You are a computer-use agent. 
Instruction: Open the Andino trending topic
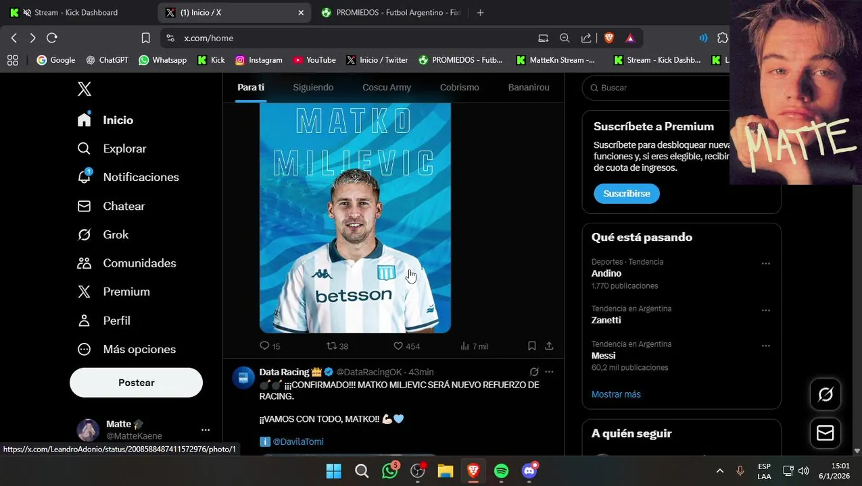click(606, 273)
